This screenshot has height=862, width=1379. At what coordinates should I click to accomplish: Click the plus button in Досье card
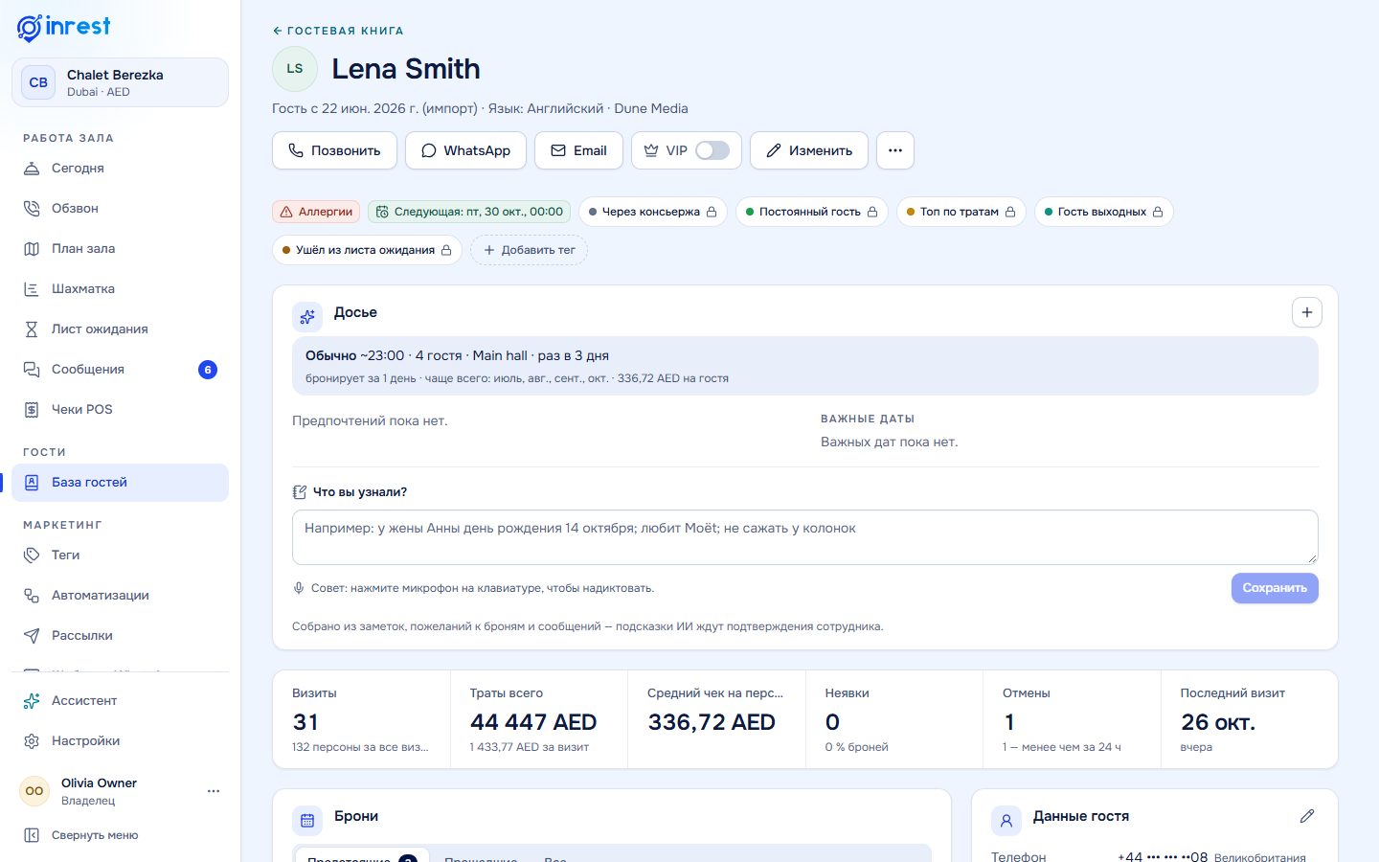pos(1307,312)
